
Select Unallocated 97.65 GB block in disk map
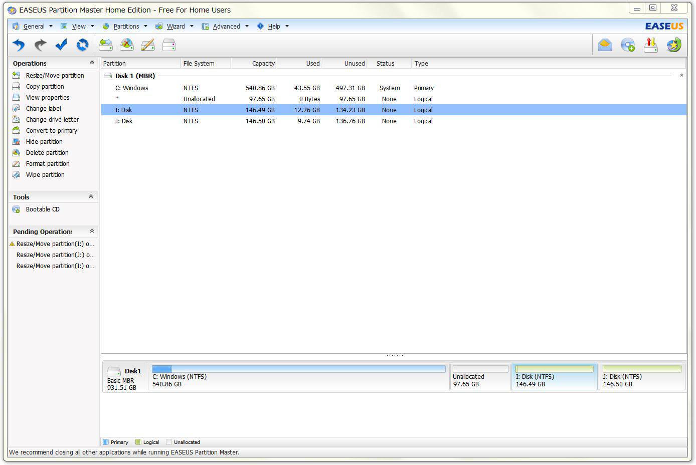pyautogui.click(x=480, y=377)
